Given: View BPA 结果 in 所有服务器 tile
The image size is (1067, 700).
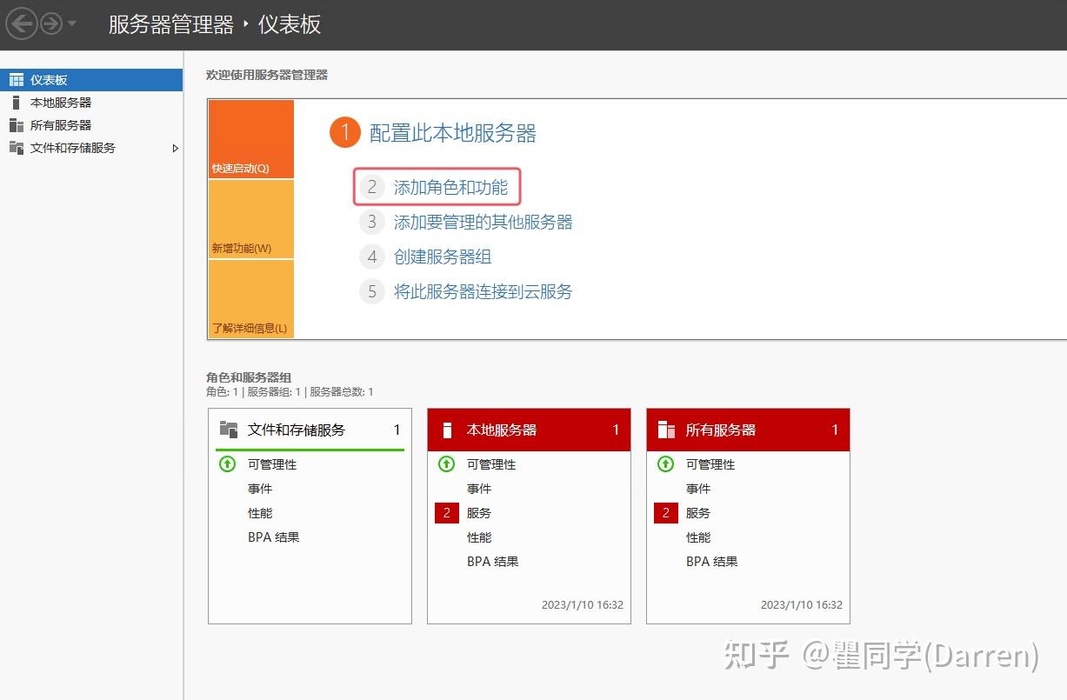Looking at the screenshot, I should point(711,561).
